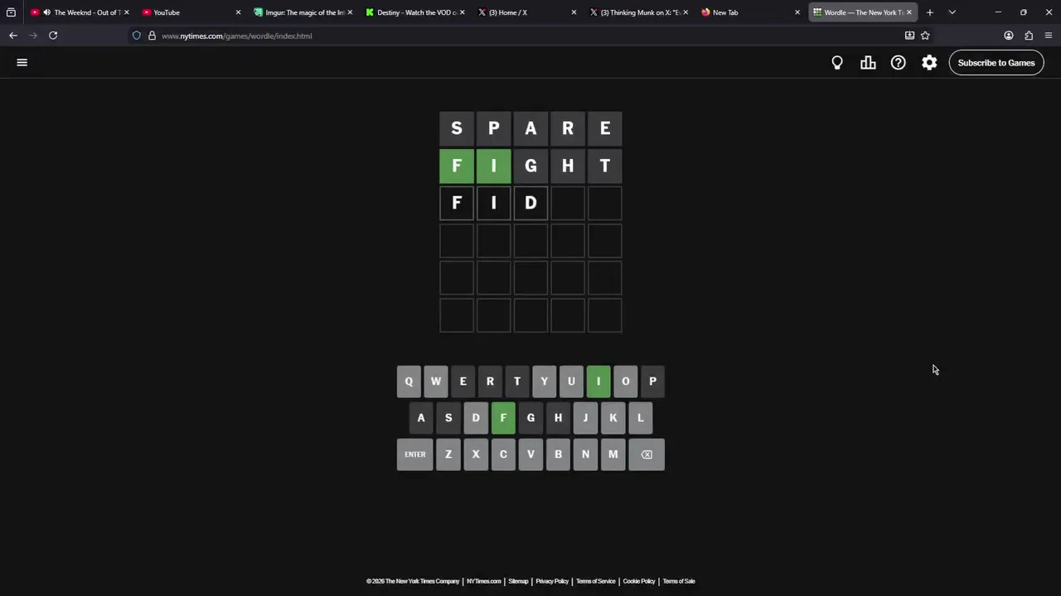Open the browser account profile icon
Viewport: 1061px width, 596px height.
coord(1009,36)
